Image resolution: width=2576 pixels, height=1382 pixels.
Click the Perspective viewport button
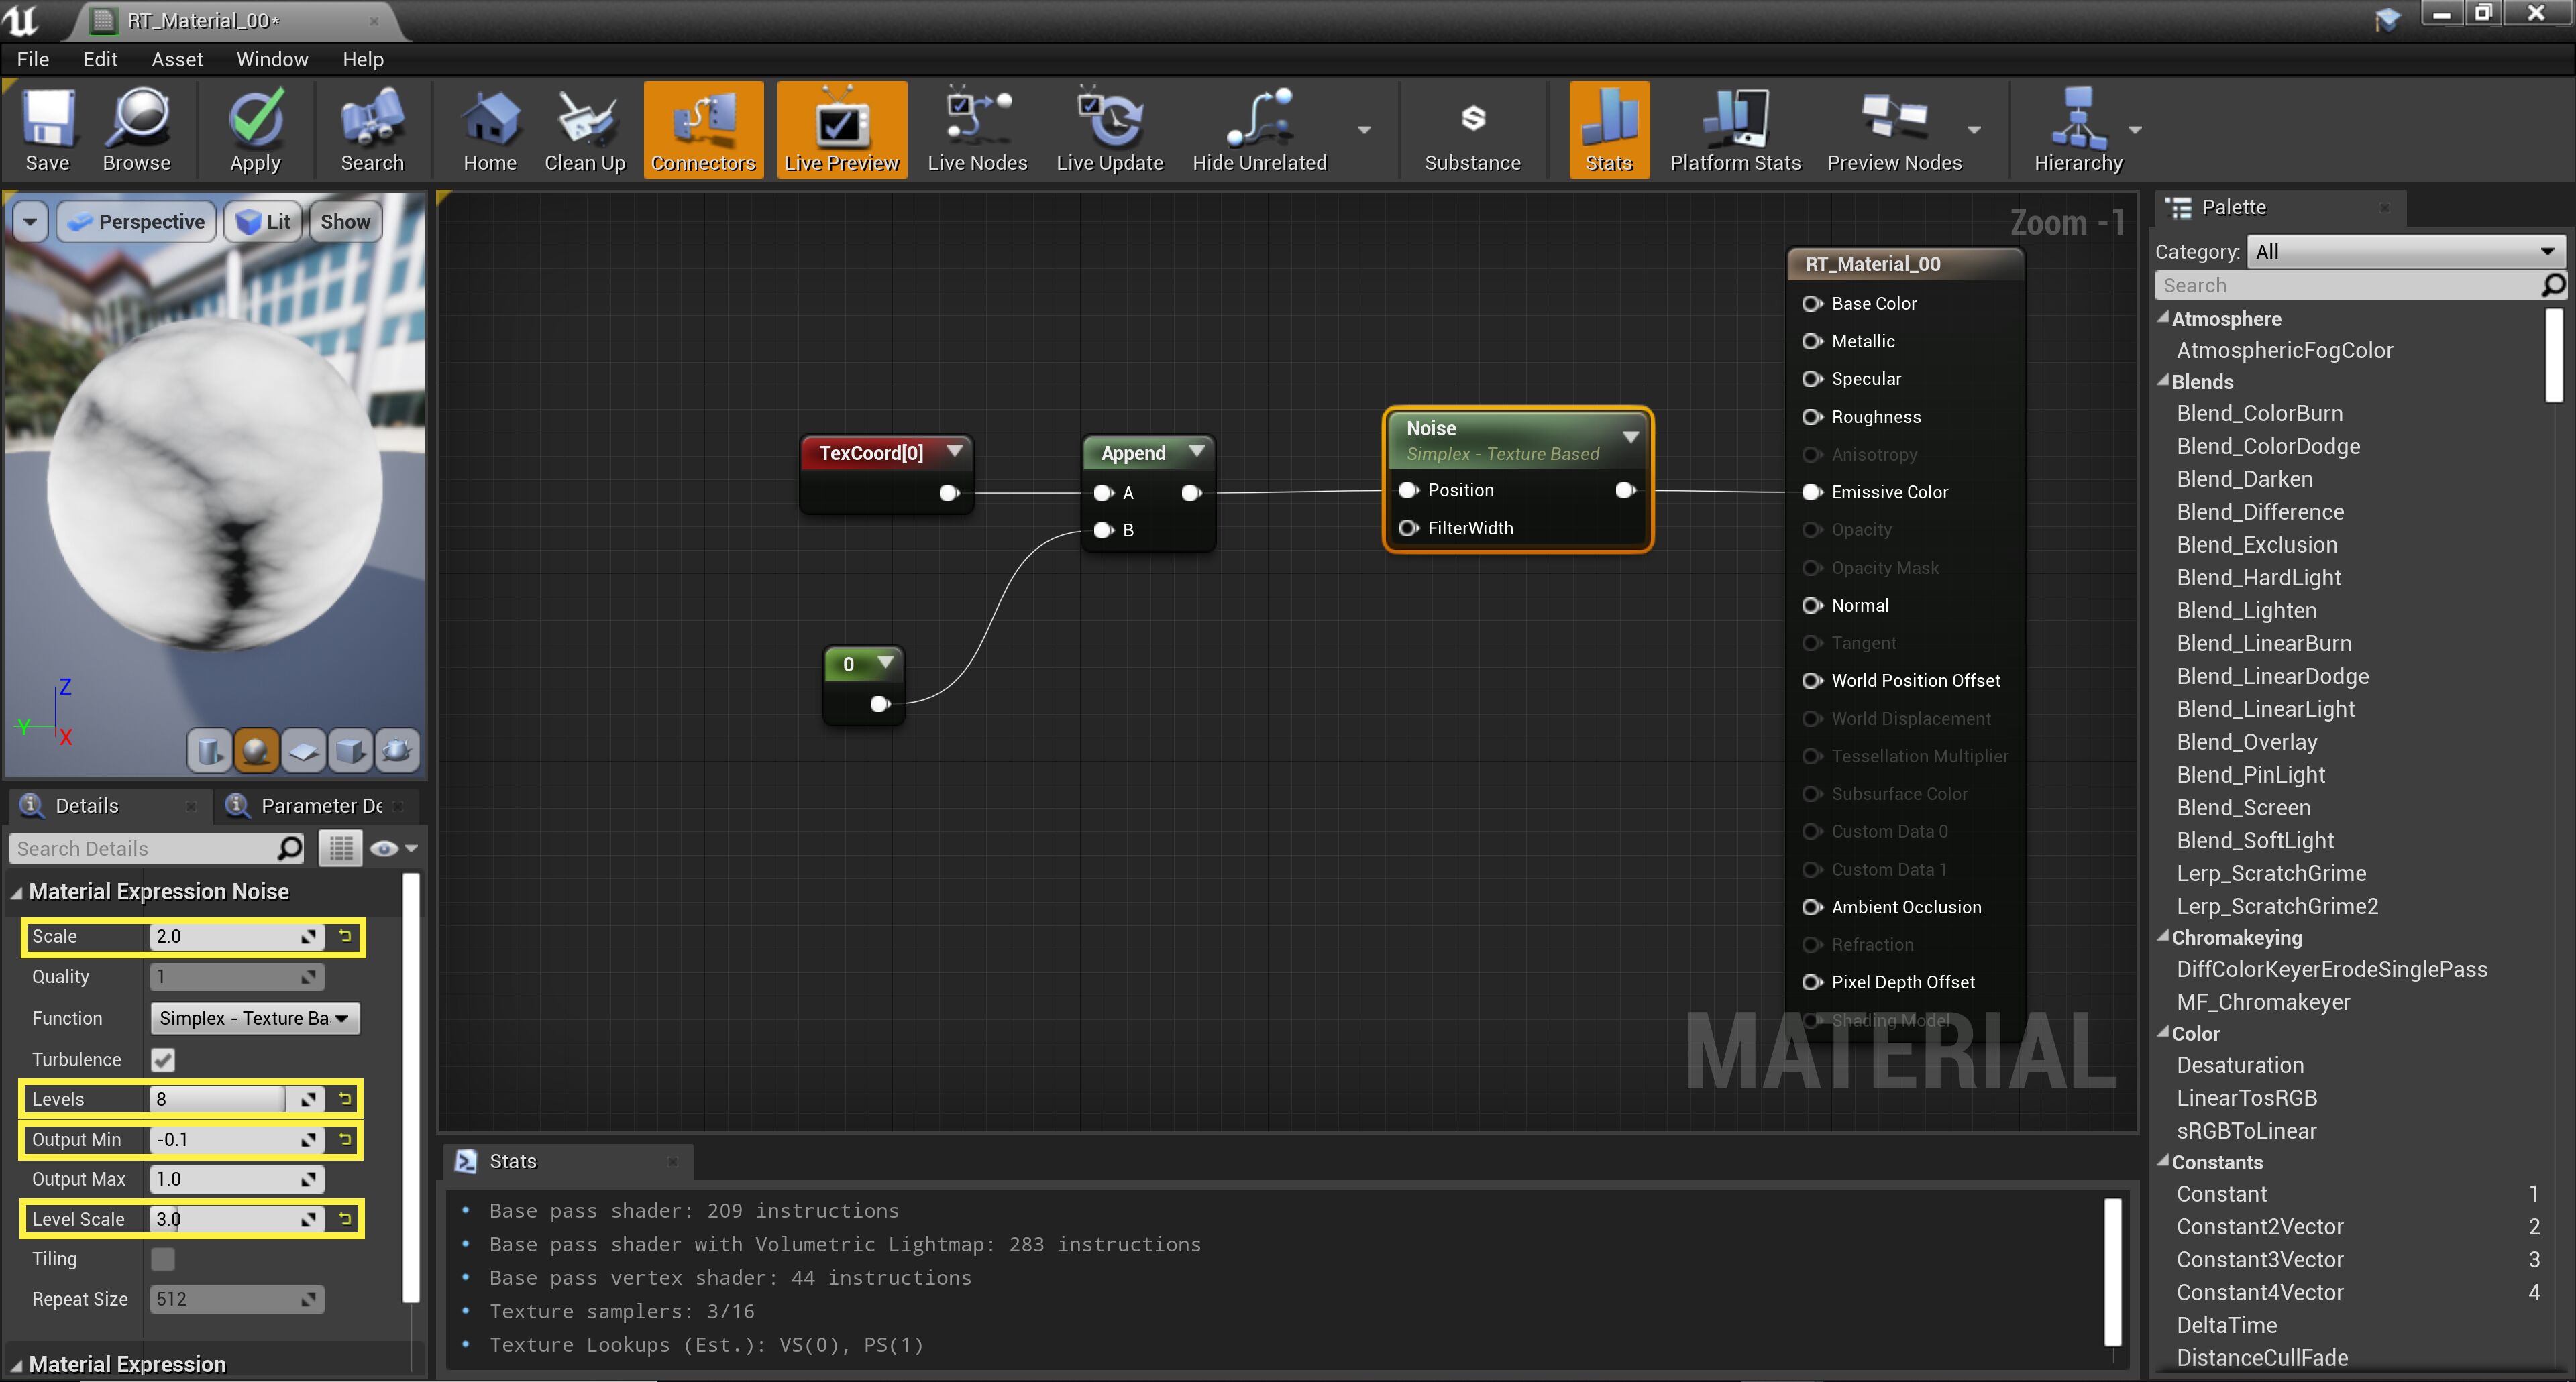(138, 222)
